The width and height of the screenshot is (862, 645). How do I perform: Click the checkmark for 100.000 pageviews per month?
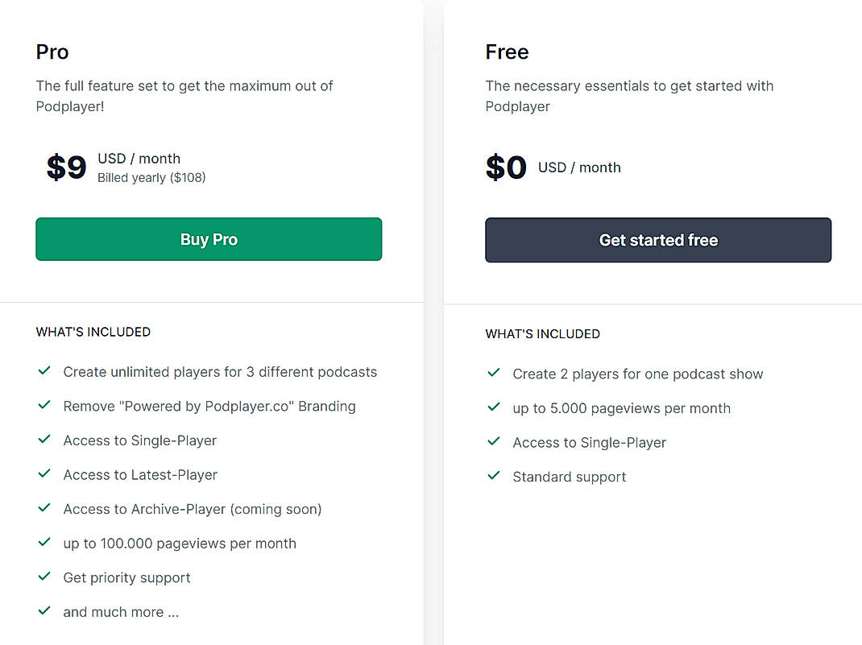tap(44, 542)
